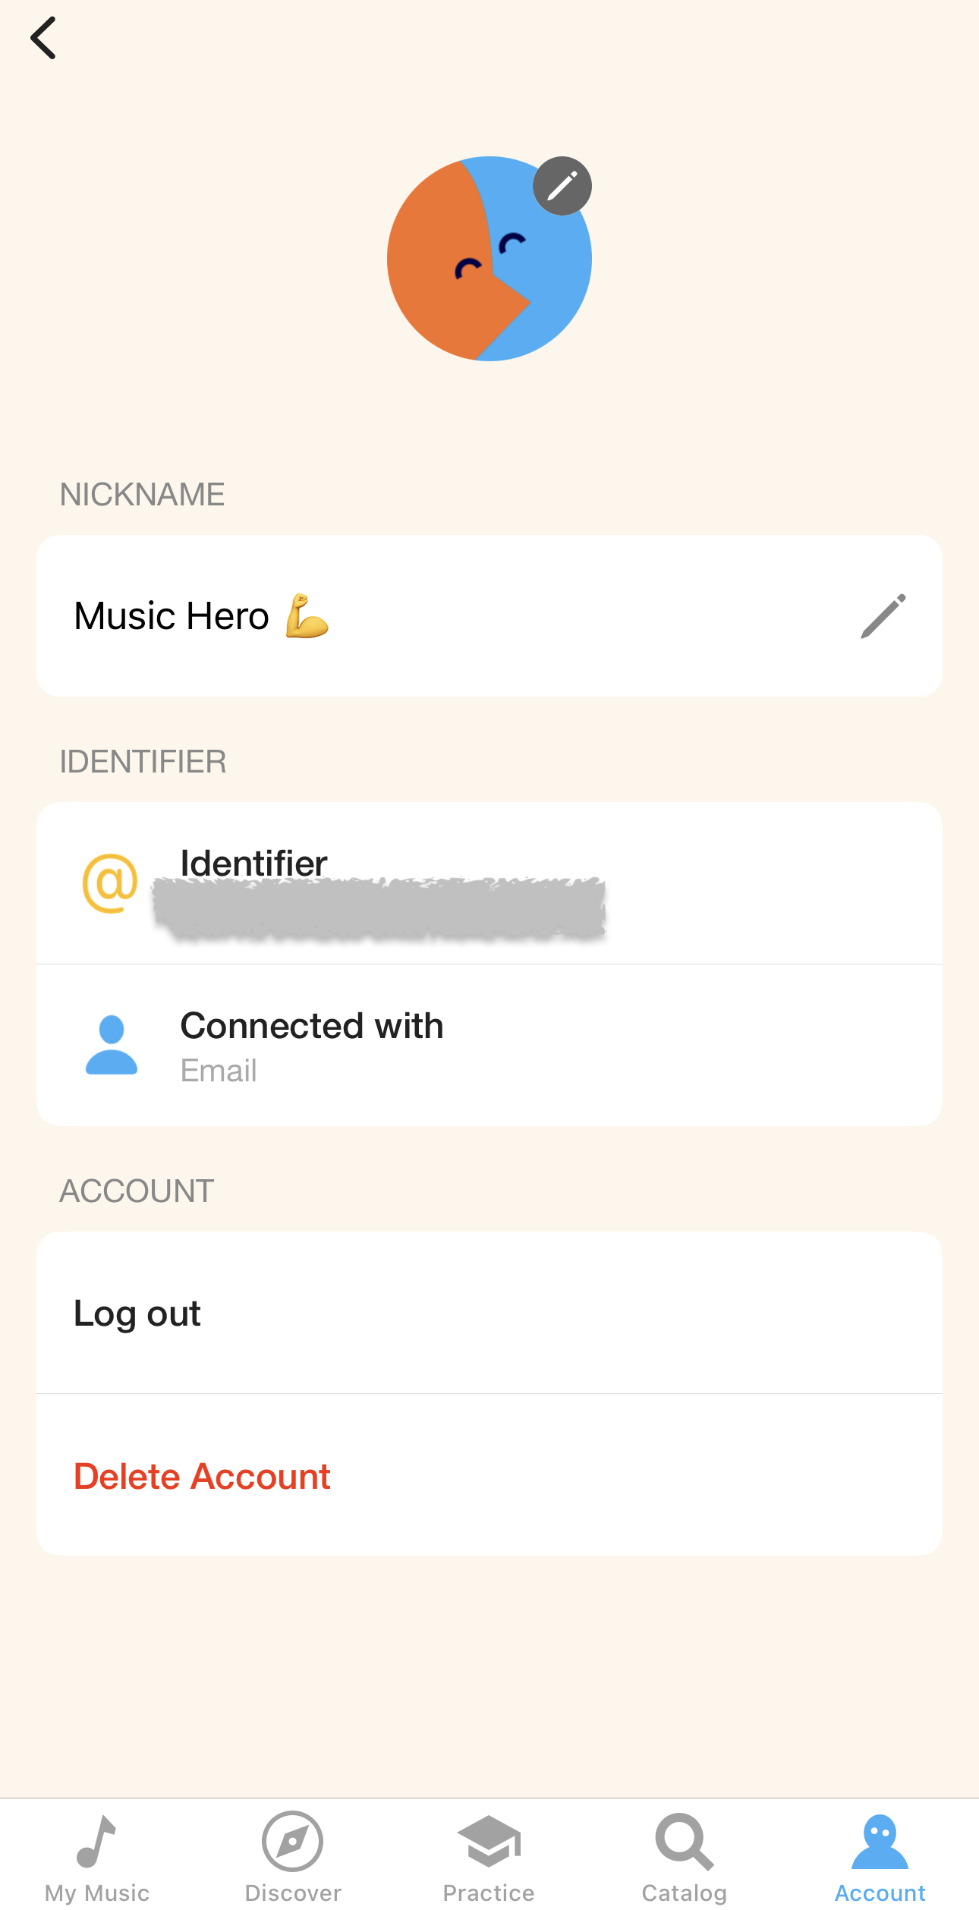Open the Connected with Email row

(489, 1046)
